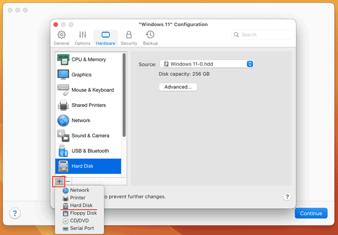This screenshot has width=338, height=235.
Task: Click the minus remove-device button
Action: tap(68, 181)
